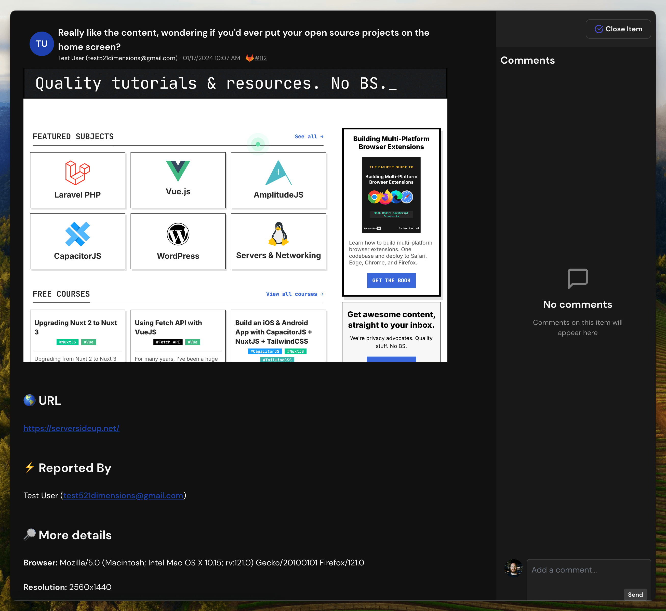Click the GitLab fox icon beside #112

tap(249, 58)
